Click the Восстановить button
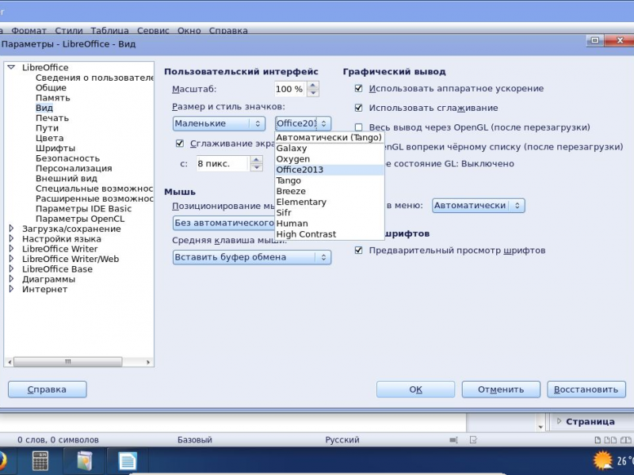634x475 pixels. pyautogui.click(x=586, y=389)
